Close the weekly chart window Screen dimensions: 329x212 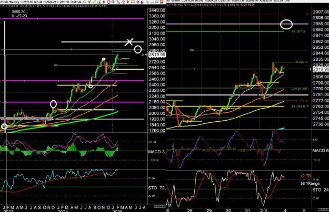point(162,2)
